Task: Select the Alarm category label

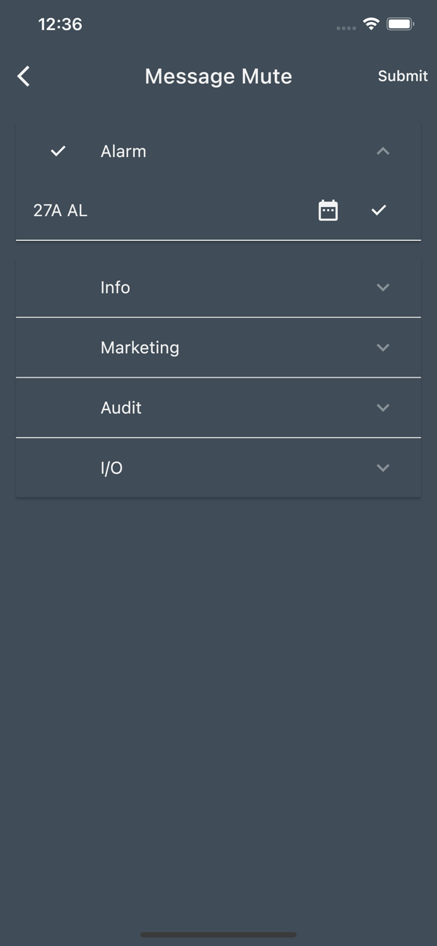Action: [124, 151]
